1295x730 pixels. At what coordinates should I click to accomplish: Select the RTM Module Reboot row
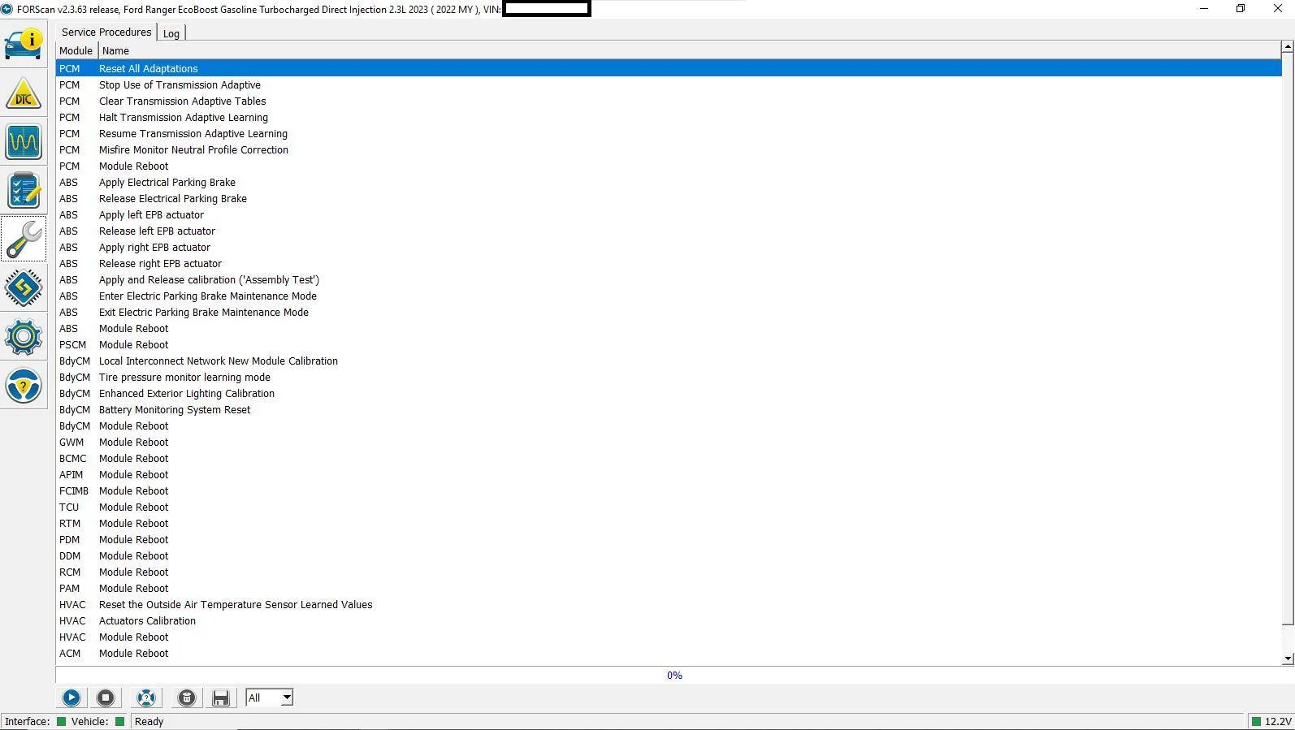pyautogui.click(x=669, y=523)
